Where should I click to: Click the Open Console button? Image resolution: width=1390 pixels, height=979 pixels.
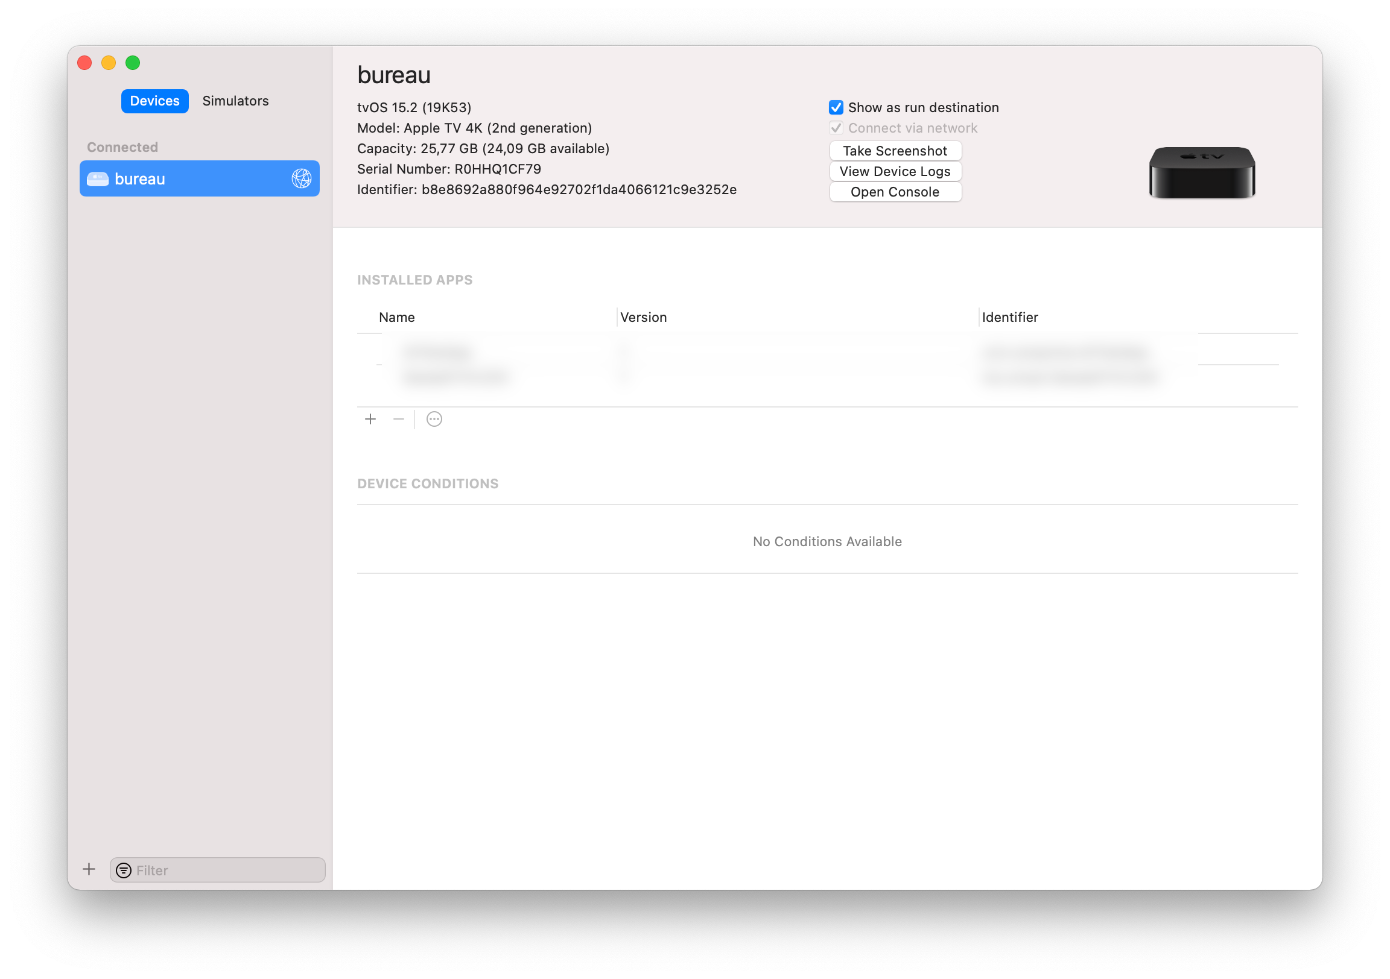pos(895,192)
